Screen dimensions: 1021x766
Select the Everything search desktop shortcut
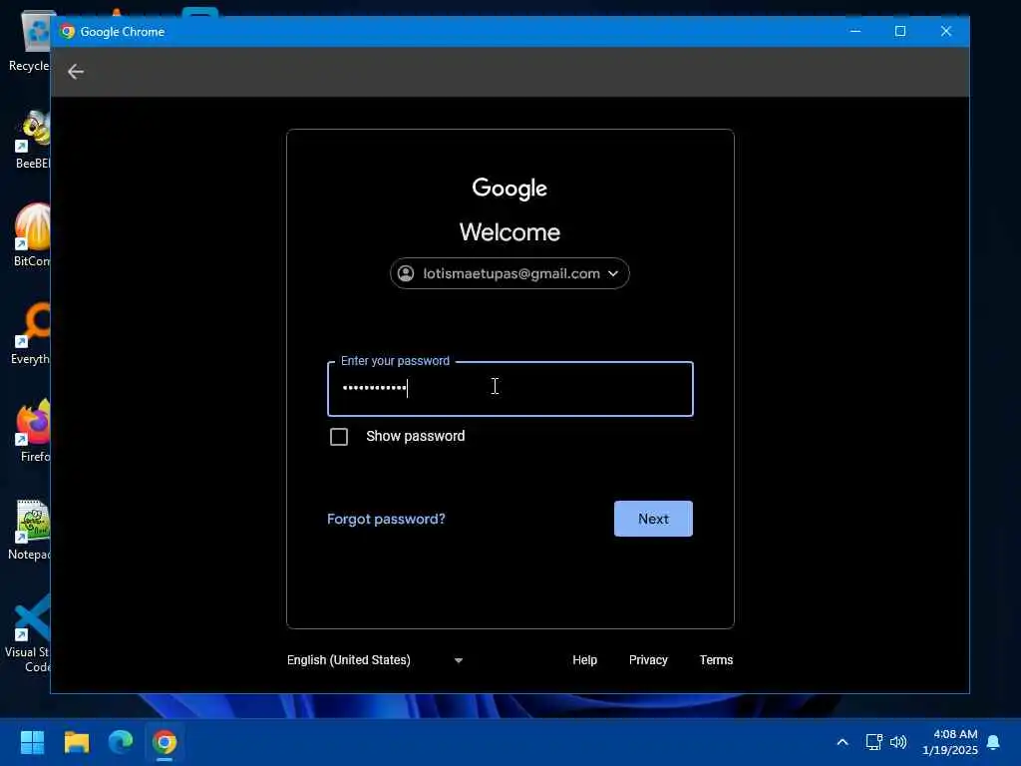30,333
